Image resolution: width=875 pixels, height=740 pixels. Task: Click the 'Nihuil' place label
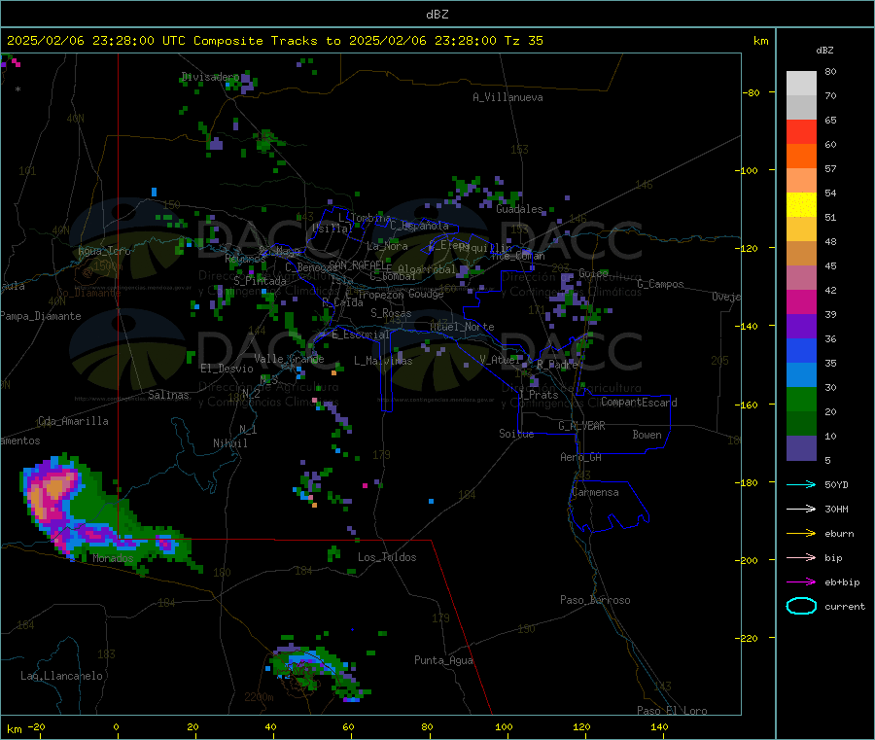coord(229,443)
